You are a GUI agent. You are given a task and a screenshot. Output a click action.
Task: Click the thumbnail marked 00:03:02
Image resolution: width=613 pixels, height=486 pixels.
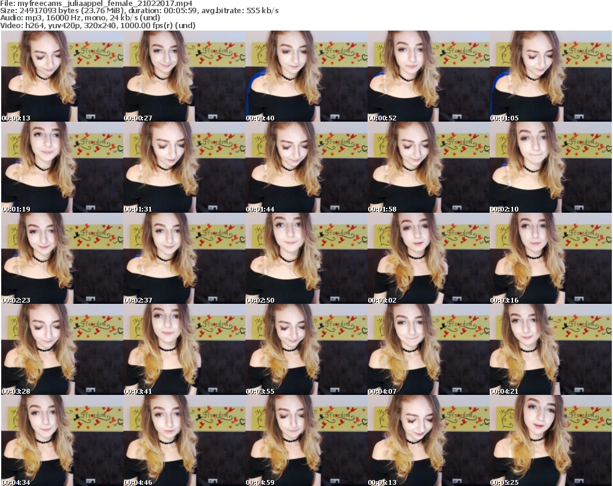tap(429, 259)
